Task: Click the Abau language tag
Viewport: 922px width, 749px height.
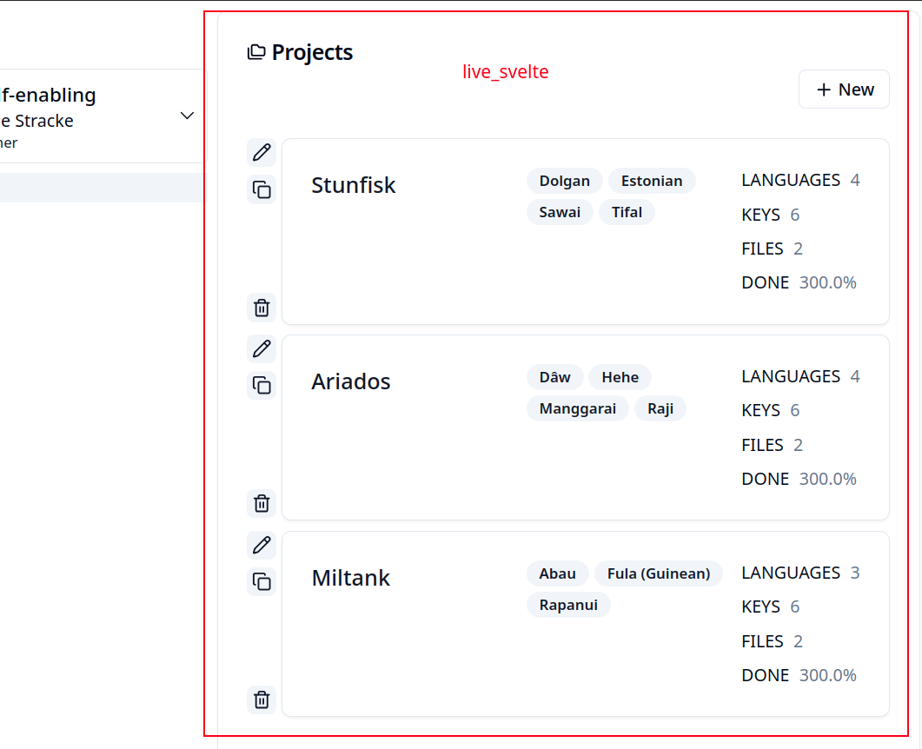Action: (557, 573)
